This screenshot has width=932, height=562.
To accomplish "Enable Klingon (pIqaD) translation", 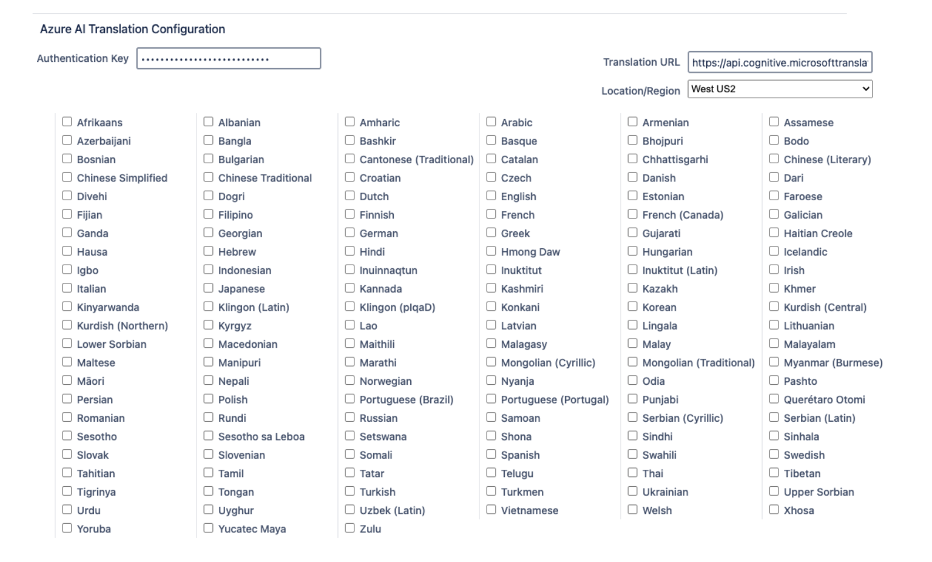I will [x=350, y=306].
